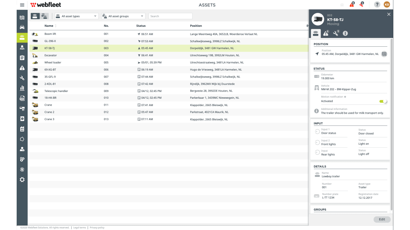Click the Lowboy trailer name in Details
410x230 pixels.
click(x=331, y=176)
